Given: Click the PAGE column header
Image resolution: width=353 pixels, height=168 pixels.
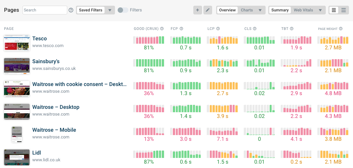Looking at the screenshot, I should (9, 29).
